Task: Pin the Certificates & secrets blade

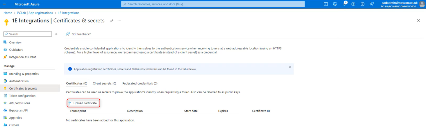Action: point(112,20)
